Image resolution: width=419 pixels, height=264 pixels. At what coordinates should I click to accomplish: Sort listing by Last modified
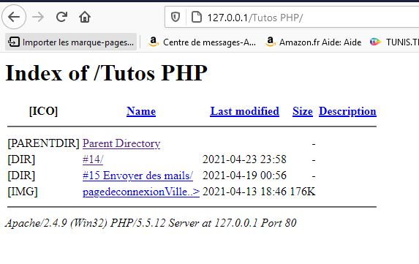coord(244,111)
